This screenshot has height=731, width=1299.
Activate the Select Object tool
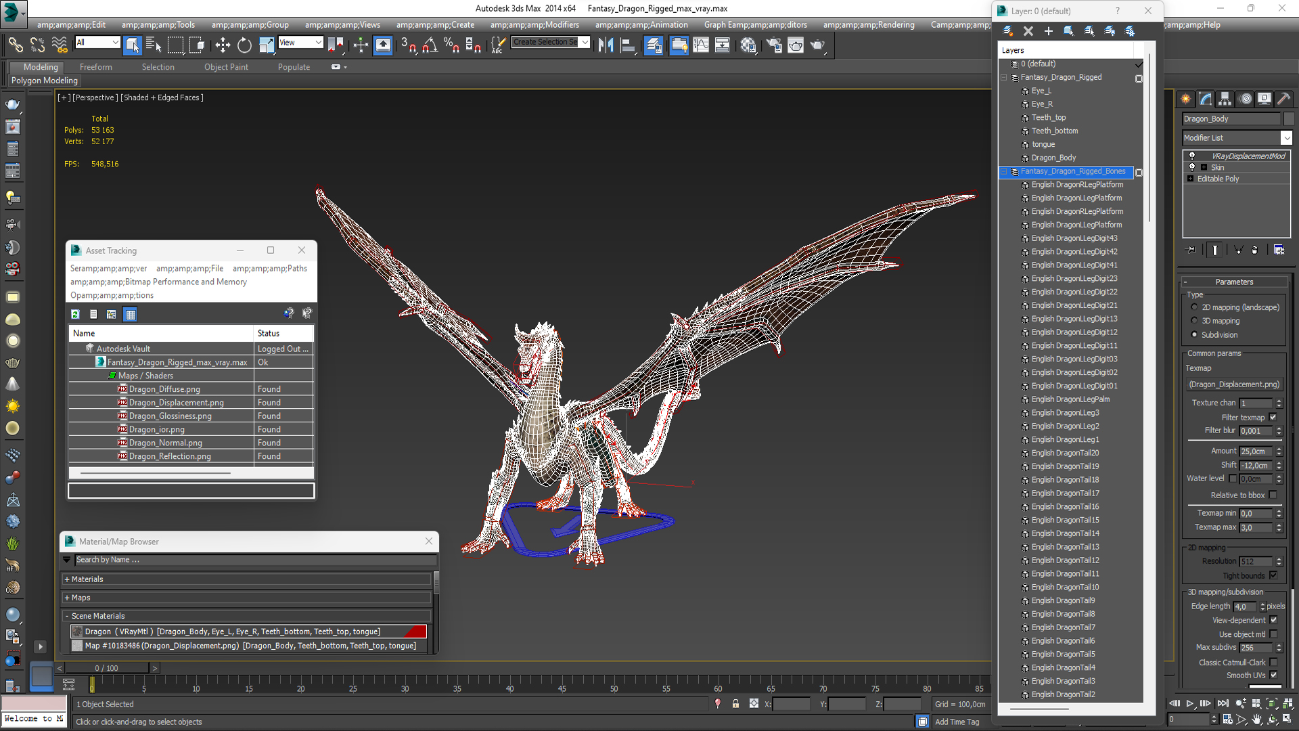pos(132,45)
